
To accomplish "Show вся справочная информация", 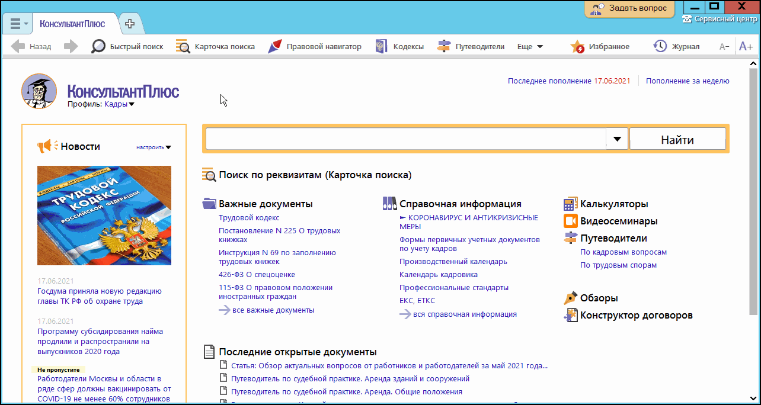I will point(465,314).
